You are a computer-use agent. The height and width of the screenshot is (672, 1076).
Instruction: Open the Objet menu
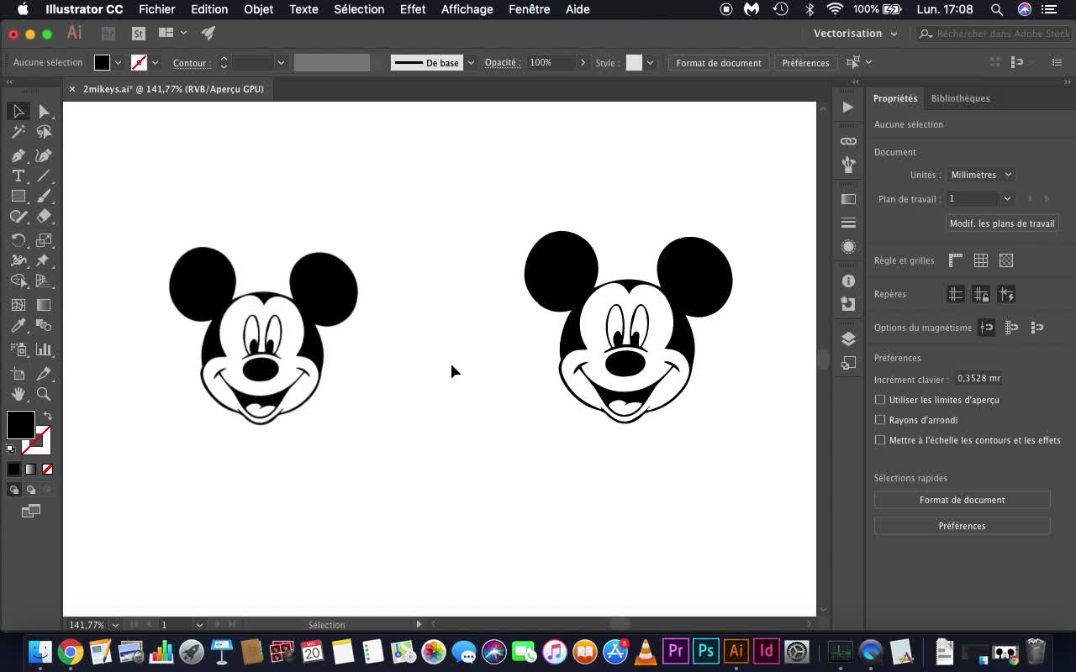(x=258, y=9)
